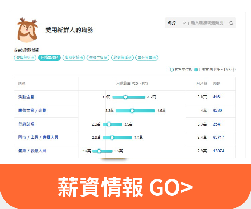Open the 2541 job openings count
The height and width of the screenshot is (209, 251).
pyautogui.click(x=217, y=124)
